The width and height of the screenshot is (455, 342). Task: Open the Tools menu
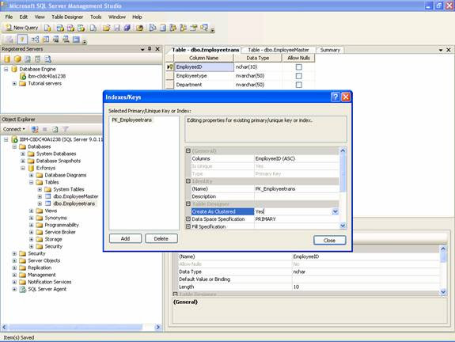pos(96,17)
